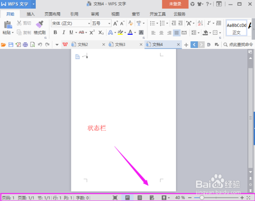
Task: Clear formatting with eraser icon
Action: tap(131, 23)
